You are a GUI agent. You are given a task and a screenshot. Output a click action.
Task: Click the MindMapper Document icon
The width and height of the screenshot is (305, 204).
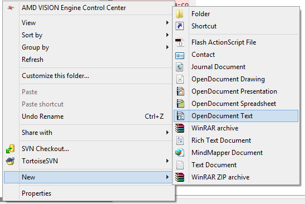coord(180,153)
